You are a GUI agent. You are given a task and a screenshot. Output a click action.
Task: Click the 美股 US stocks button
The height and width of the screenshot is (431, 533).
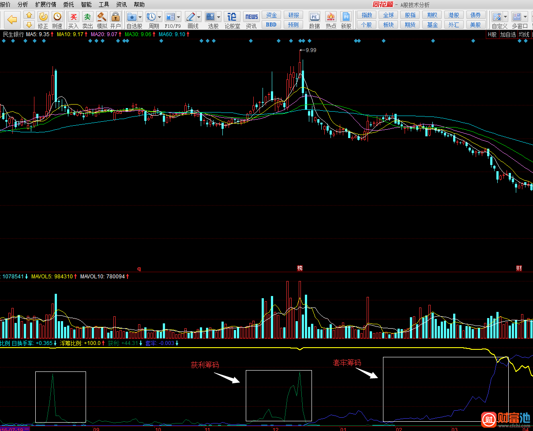[x=476, y=25]
